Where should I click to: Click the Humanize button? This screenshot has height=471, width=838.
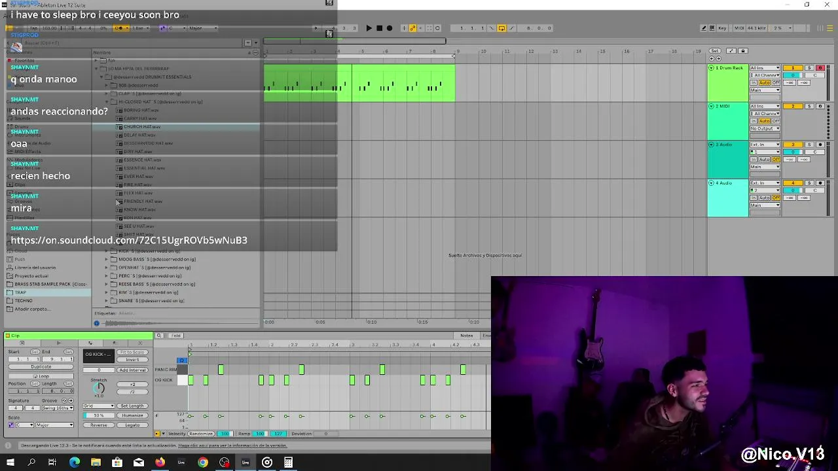pos(132,415)
